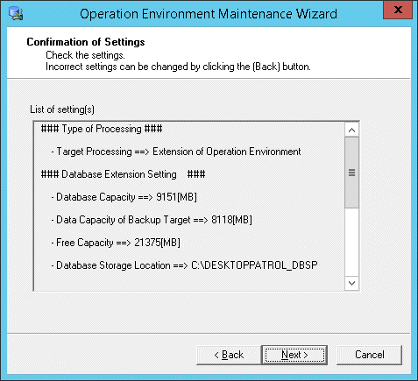Click the Confirmation of Settings heading

click(86, 42)
